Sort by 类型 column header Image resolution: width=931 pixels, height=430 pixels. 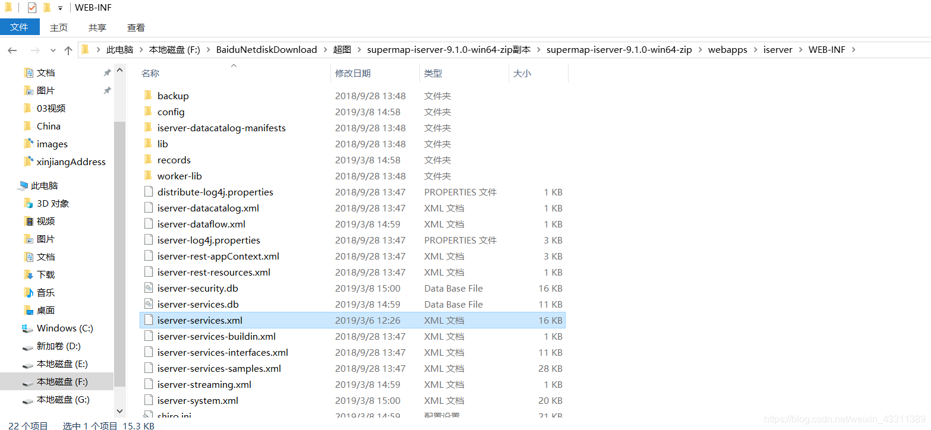pos(433,73)
